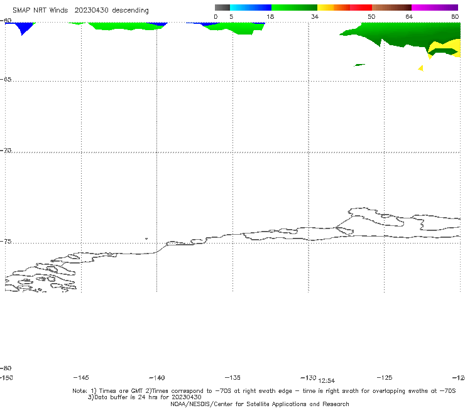Viewport: 465px width, 408px height.
Task: Click the color bar label "5"
Action: (231, 16)
